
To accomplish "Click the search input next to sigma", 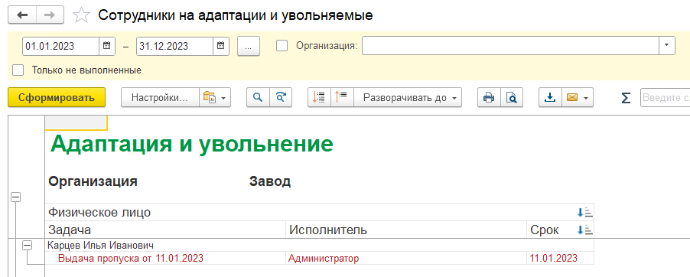I will (666, 98).
